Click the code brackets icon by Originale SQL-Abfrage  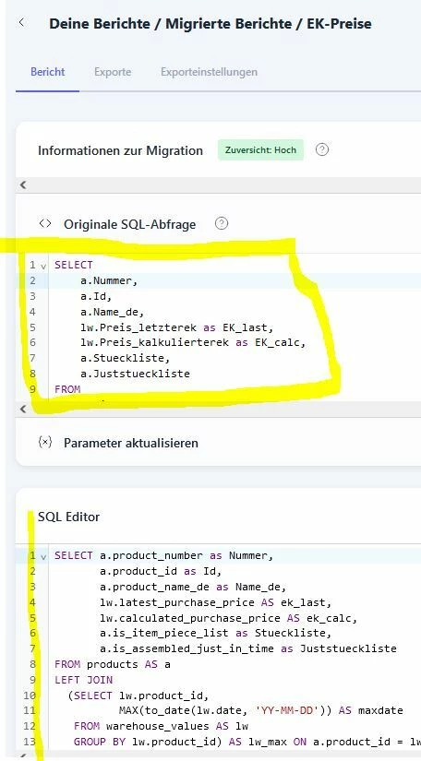pyautogui.click(x=45, y=223)
